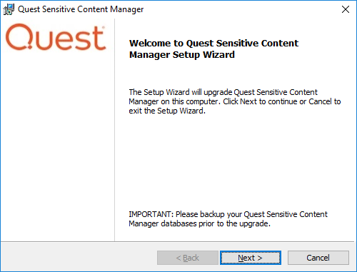Click the word IMPORTANT: in the backup notice
The height and width of the screenshot is (272, 357).
tap(151, 214)
